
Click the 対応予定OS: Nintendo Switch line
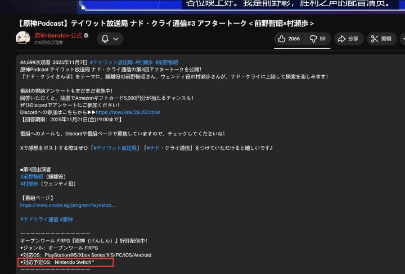pos(57,262)
